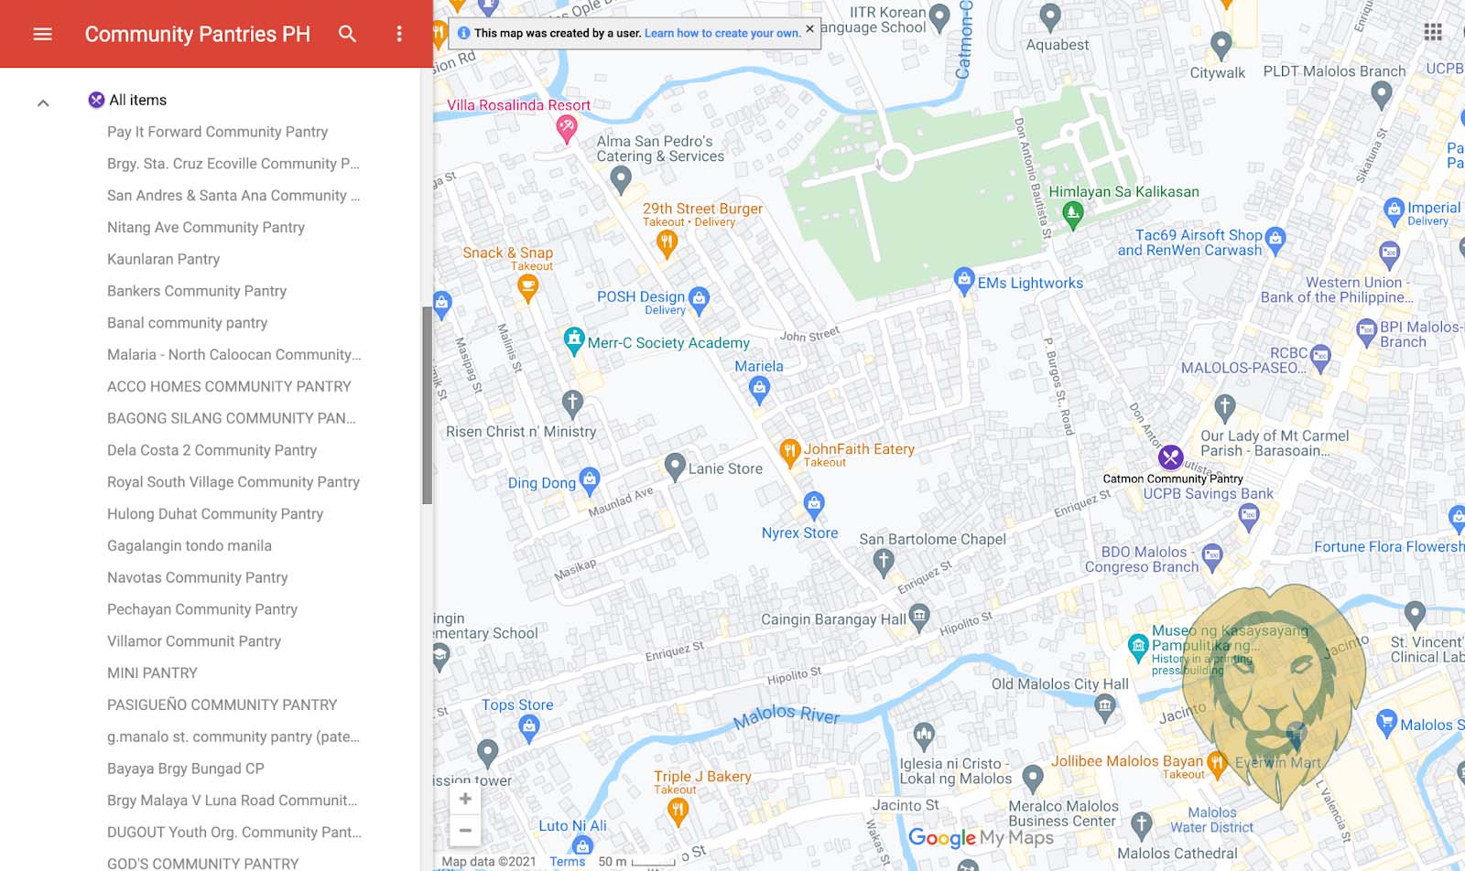This screenshot has width=1465, height=871.
Task: Click the Nyrex Store shop pin
Action: pyautogui.click(x=814, y=505)
